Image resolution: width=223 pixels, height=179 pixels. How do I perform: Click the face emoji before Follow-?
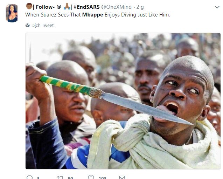click(29, 7)
